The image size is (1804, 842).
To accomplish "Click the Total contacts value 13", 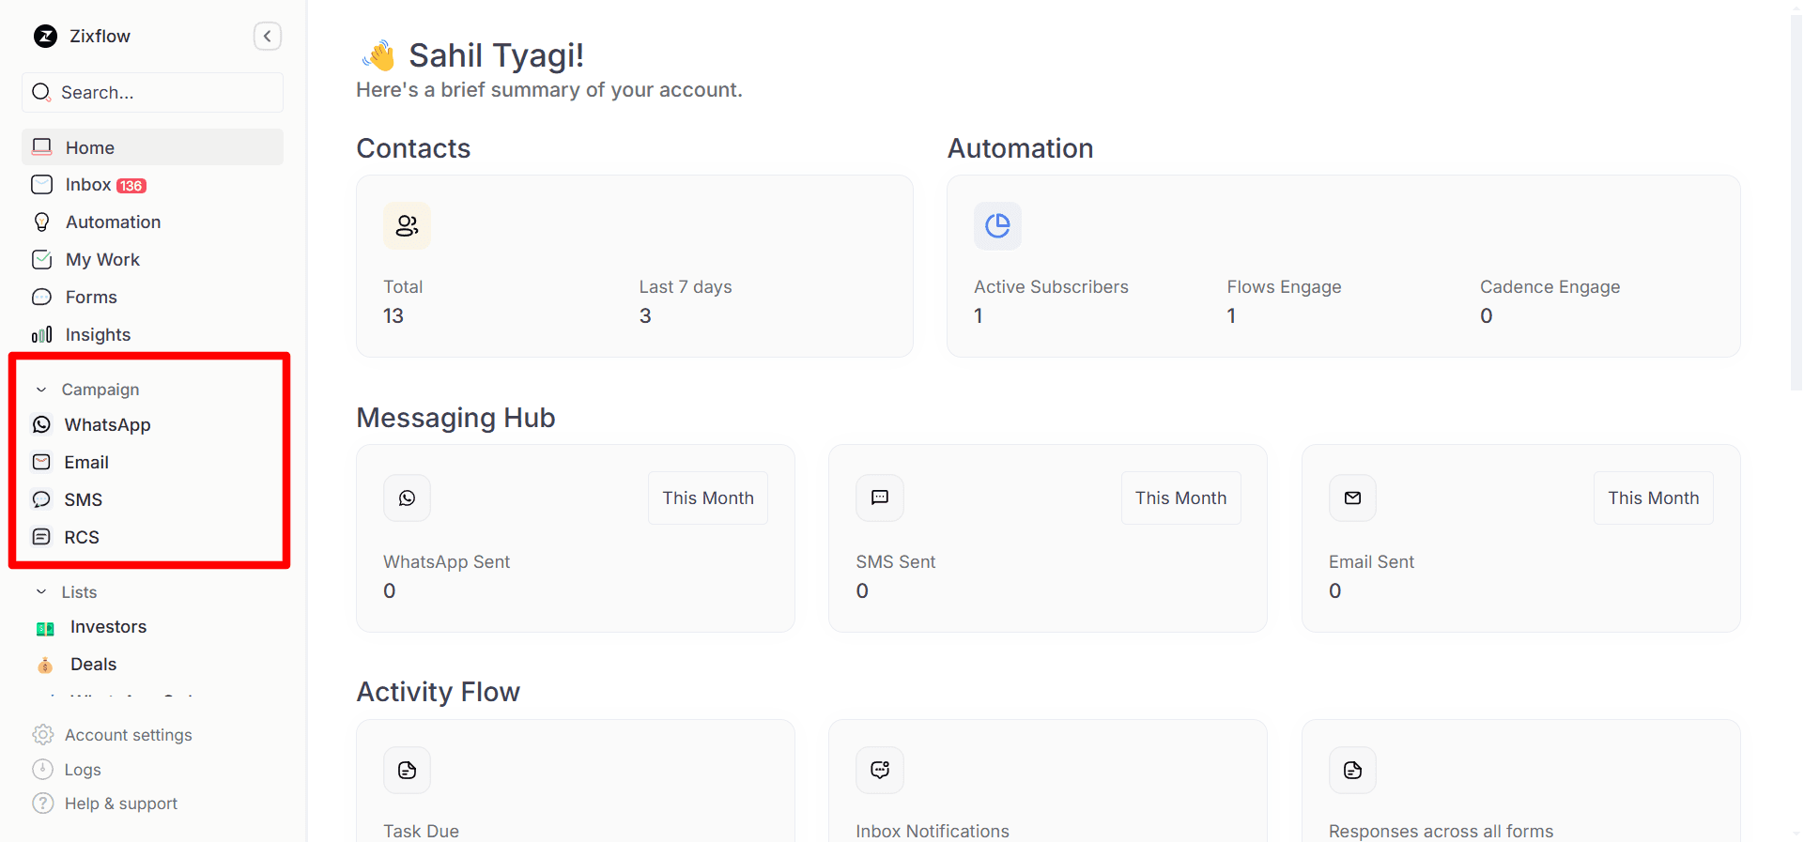I will click(x=393, y=316).
